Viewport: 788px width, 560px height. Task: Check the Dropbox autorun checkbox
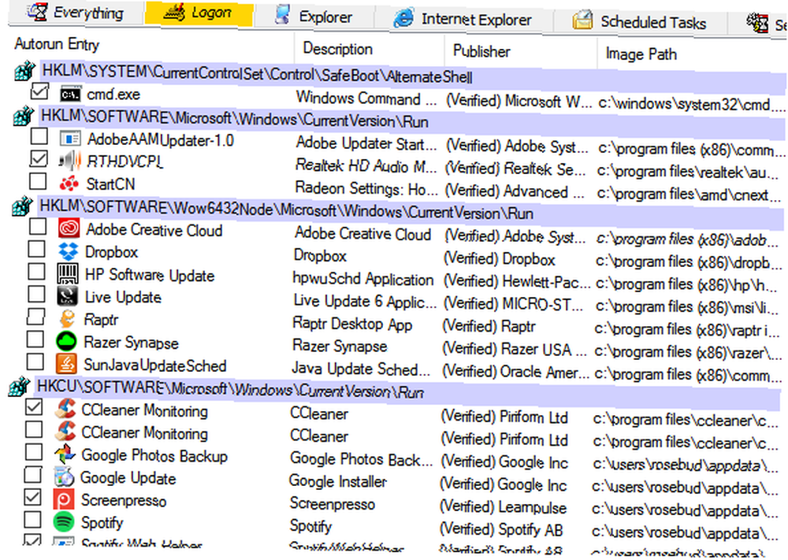click(37, 249)
